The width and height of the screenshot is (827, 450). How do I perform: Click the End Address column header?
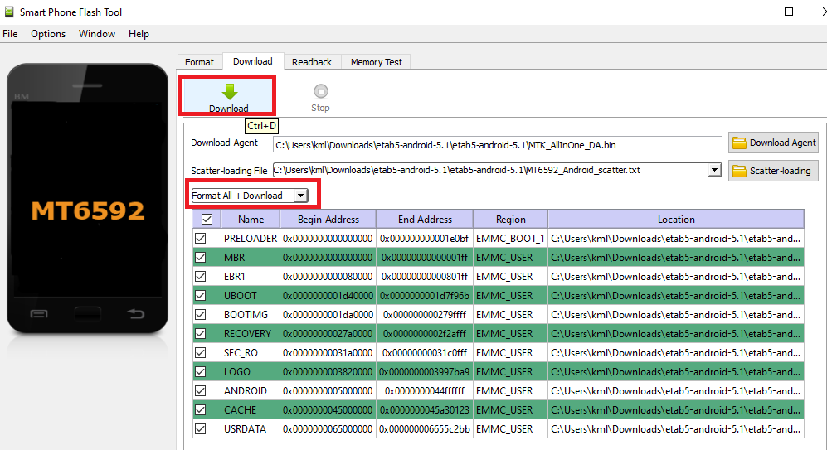[425, 220]
